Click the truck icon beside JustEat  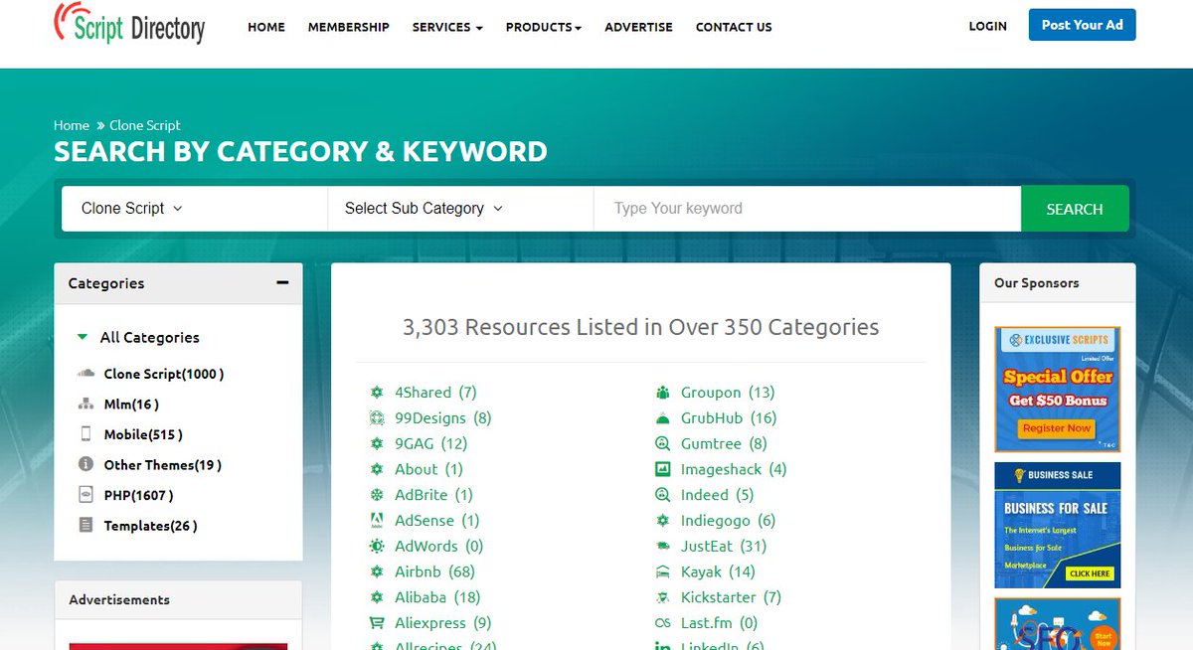click(x=663, y=547)
